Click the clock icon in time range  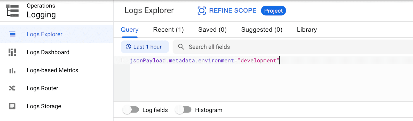click(x=128, y=47)
